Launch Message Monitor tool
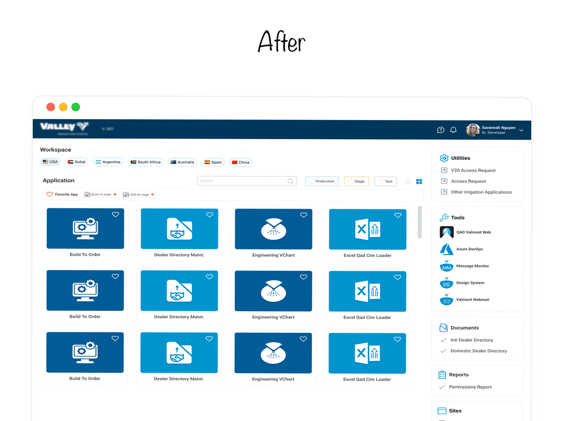 [464, 266]
